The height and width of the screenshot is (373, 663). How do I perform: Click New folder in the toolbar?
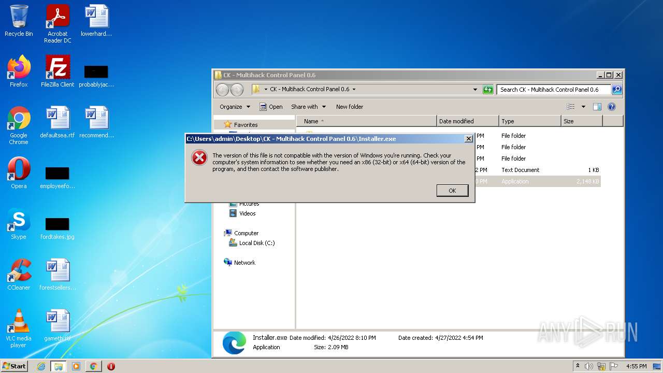coord(350,107)
